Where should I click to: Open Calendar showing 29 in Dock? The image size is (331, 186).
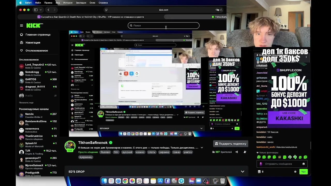pos(139,181)
